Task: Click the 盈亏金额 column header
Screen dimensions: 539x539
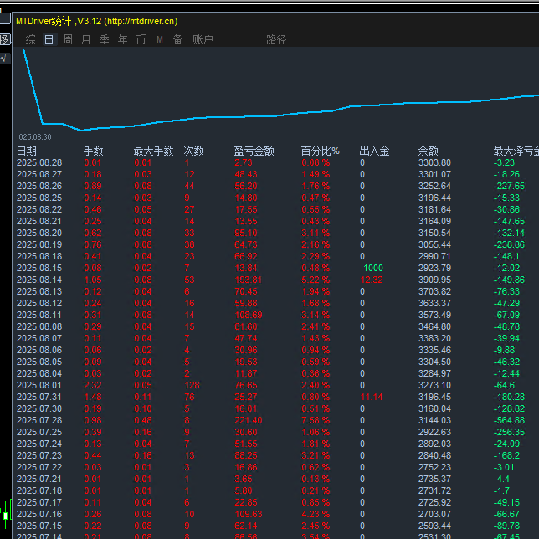Action: click(x=254, y=151)
